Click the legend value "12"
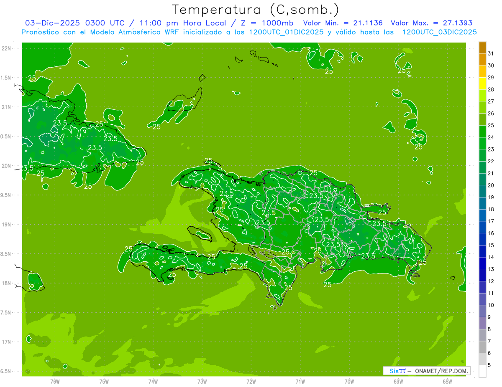Viewport: 502px width, 387px height. pyautogui.click(x=491, y=281)
